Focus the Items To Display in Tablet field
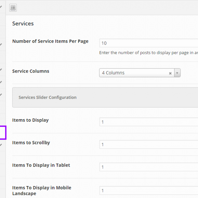The image size is (198, 198). click(148, 167)
